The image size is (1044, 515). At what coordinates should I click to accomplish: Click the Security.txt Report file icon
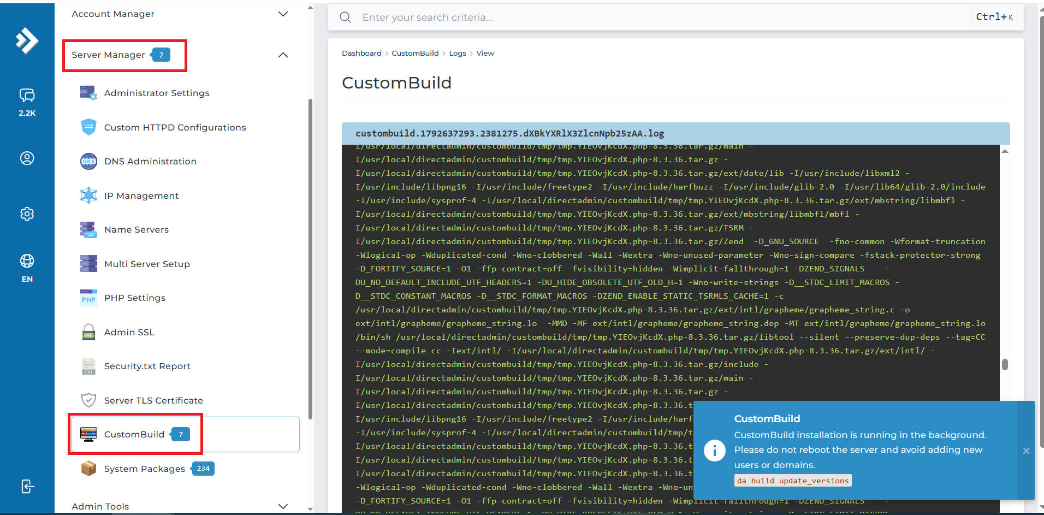[88, 366]
